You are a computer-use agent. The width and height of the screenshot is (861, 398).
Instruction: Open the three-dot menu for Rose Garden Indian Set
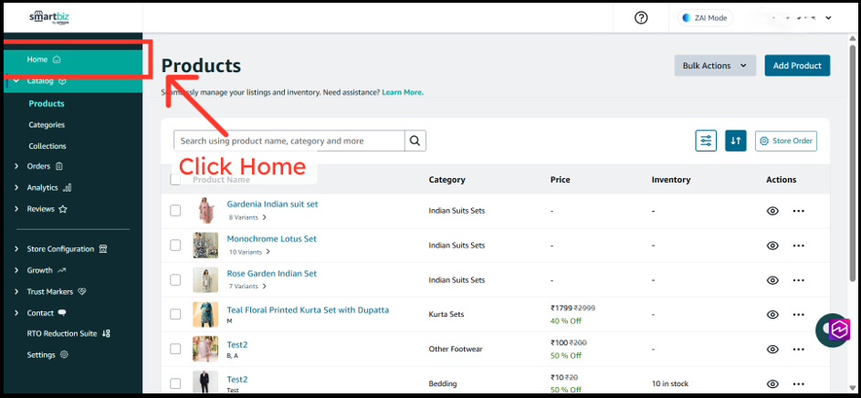pyautogui.click(x=798, y=280)
